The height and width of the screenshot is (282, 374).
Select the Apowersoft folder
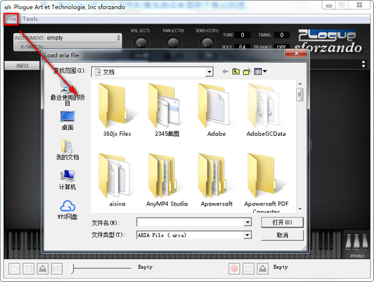tap(216, 180)
